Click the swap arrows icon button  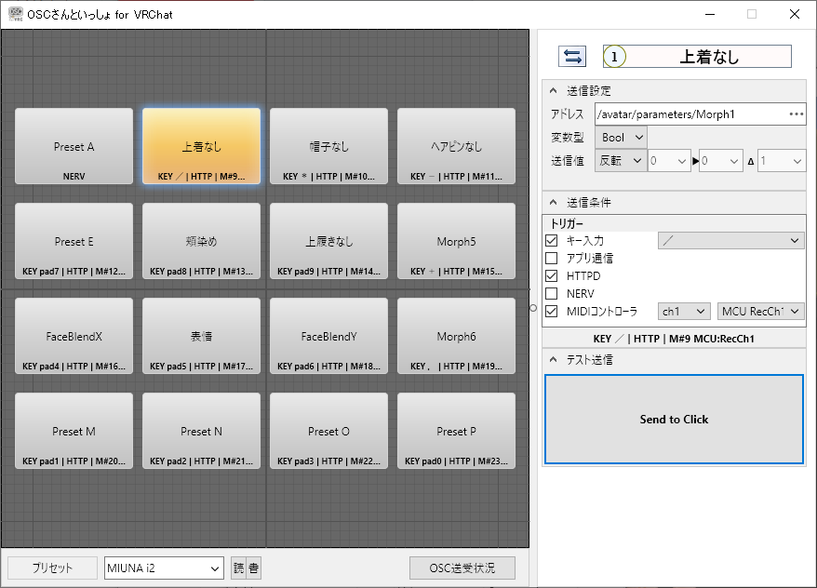(572, 56)
